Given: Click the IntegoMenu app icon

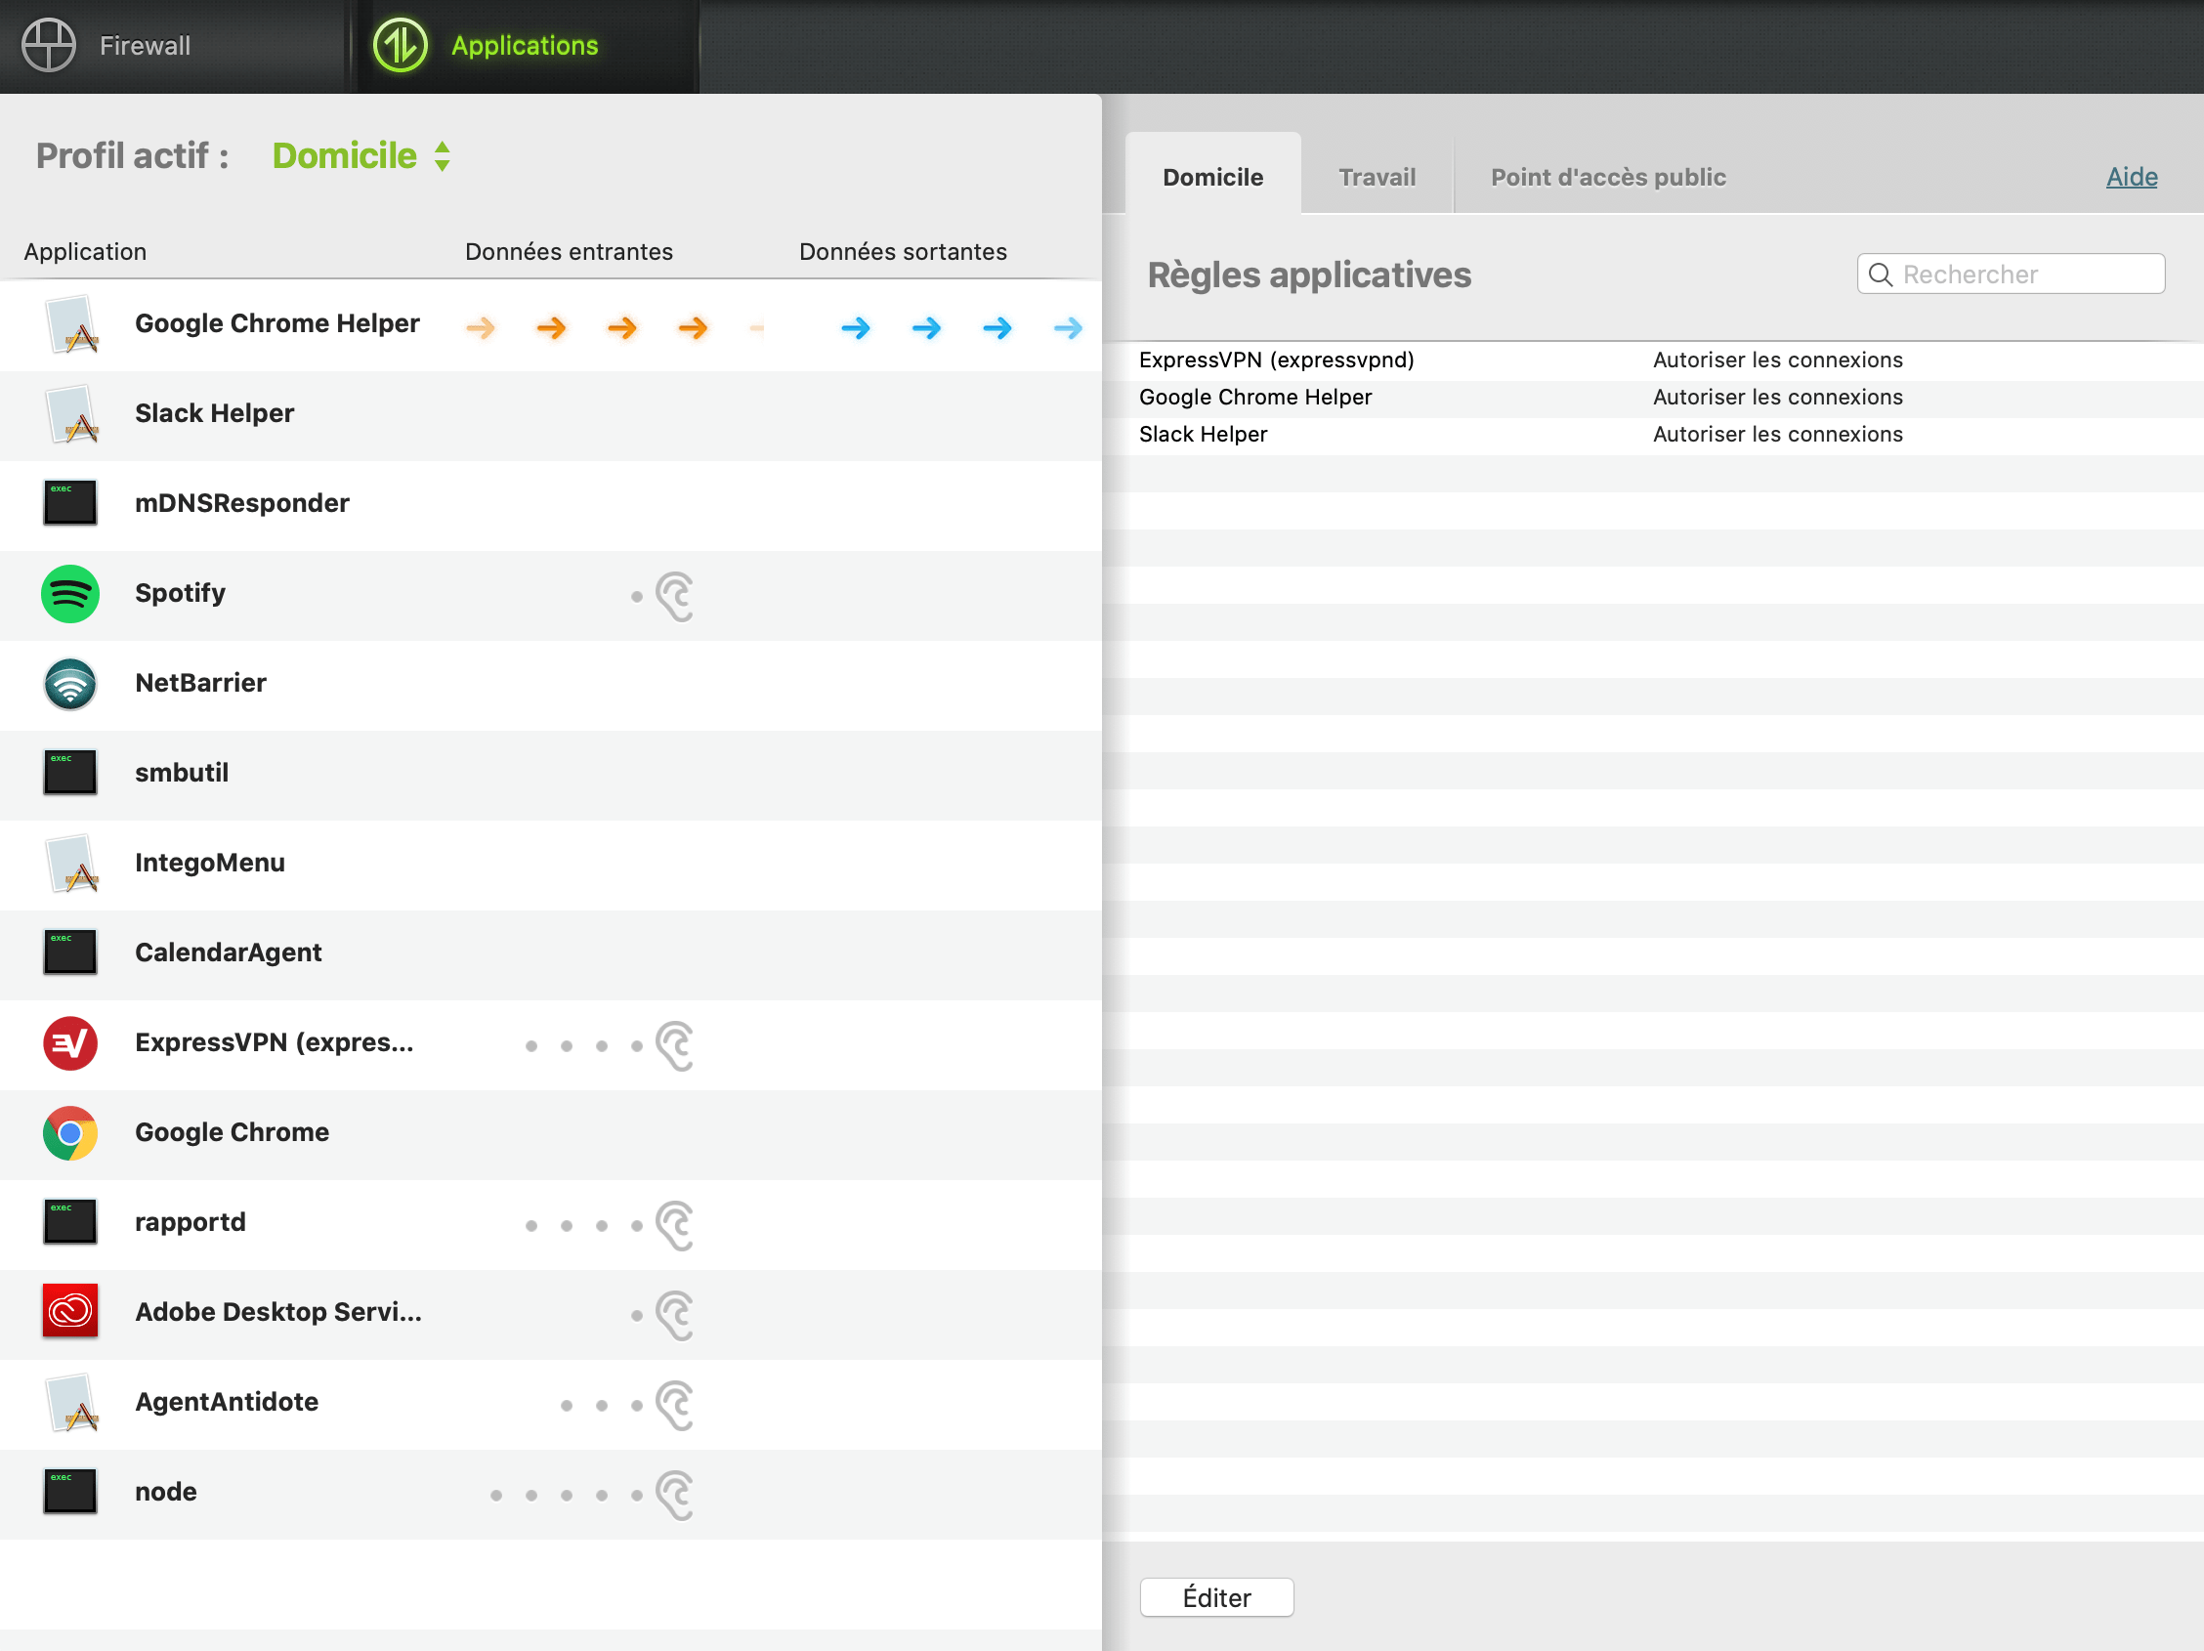Looking at the screenshot, I should [x=70, y=864].
